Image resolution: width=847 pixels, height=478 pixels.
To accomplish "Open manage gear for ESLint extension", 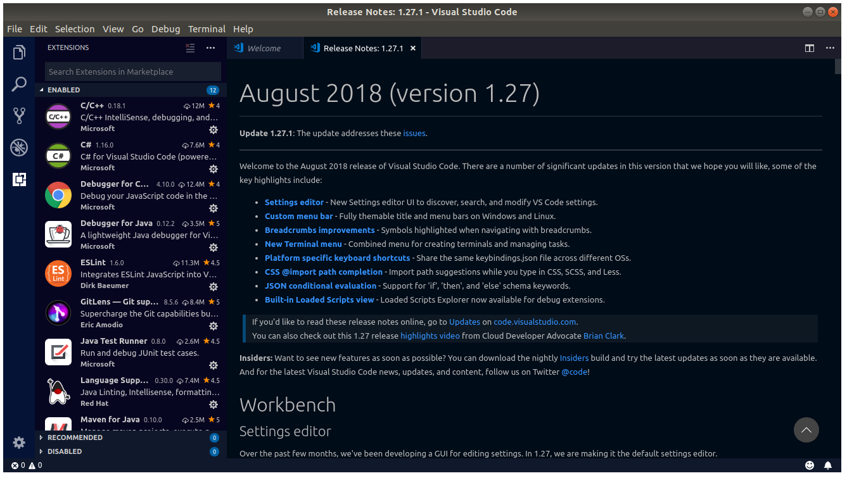I will pos(213,287).
